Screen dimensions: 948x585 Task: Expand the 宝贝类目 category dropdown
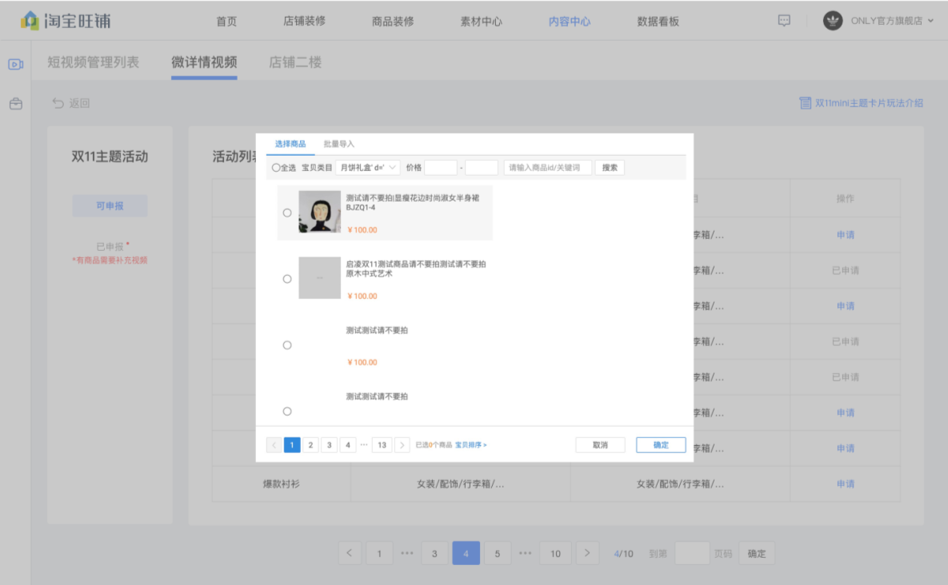[x=368, y=168]
